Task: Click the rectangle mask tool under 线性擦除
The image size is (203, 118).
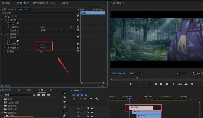Action: pos(13,41)
